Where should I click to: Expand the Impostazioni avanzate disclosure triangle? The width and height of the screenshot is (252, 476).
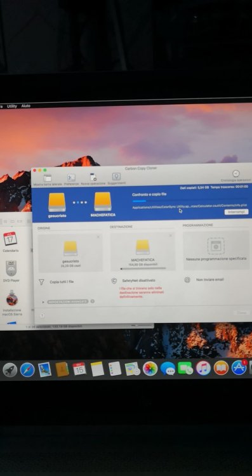pos(43,302)
